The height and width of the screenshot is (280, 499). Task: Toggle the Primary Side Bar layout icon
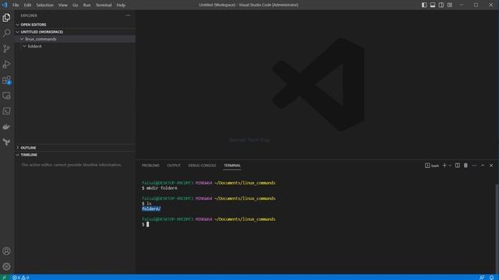click(424, 5)
